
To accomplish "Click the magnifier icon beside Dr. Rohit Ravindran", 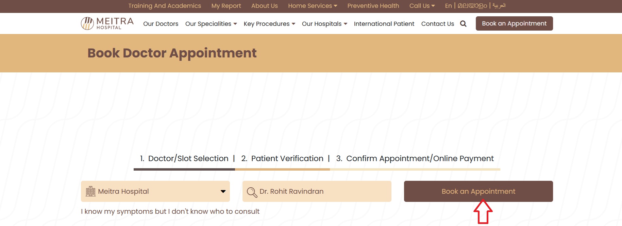I will click(x=252, y=192).
